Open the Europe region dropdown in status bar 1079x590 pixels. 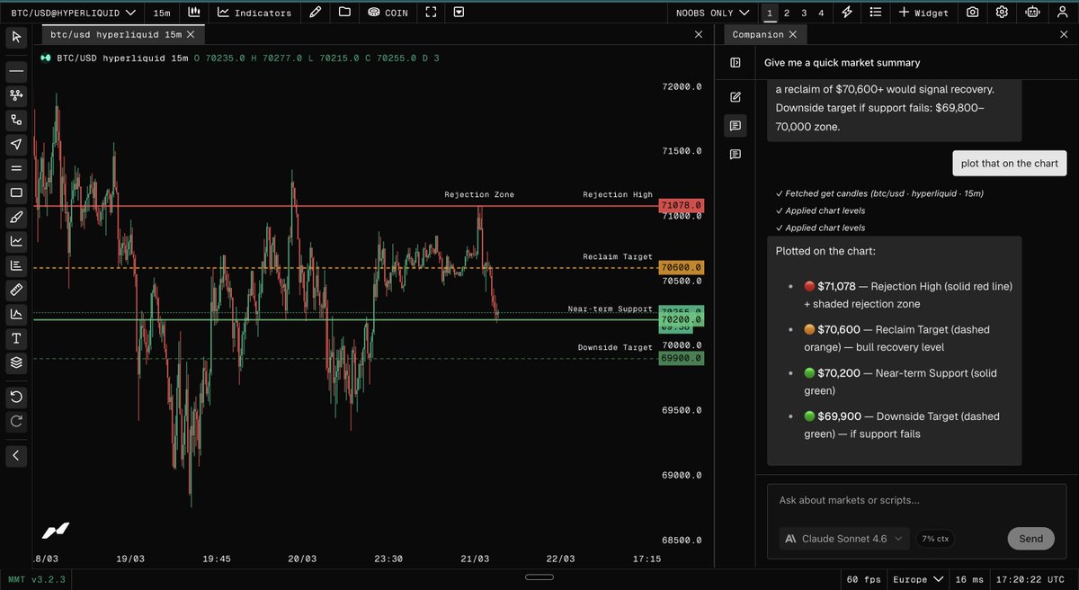click(x=918, y=579)
